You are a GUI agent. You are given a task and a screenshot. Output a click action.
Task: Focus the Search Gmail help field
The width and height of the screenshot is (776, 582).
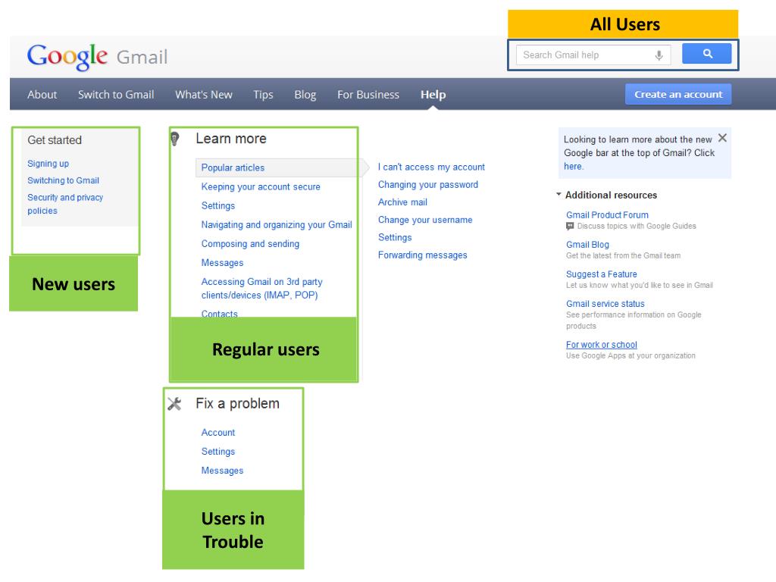coord(593,55)
